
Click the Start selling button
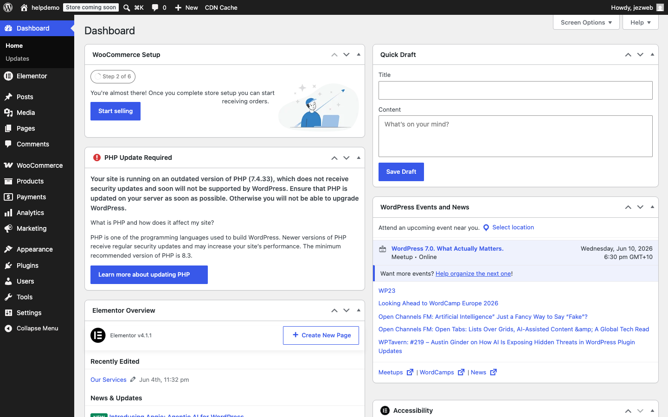116,111
